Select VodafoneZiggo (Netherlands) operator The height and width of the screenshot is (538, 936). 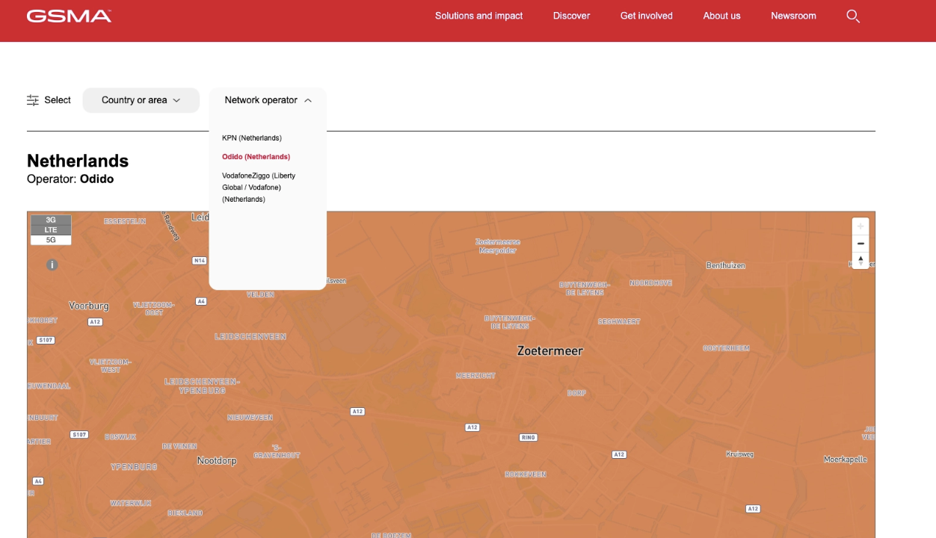tap(259, 188)
